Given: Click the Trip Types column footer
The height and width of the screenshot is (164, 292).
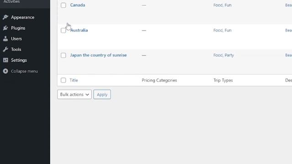Looking at the screenshot, I should tap(223, 80).
